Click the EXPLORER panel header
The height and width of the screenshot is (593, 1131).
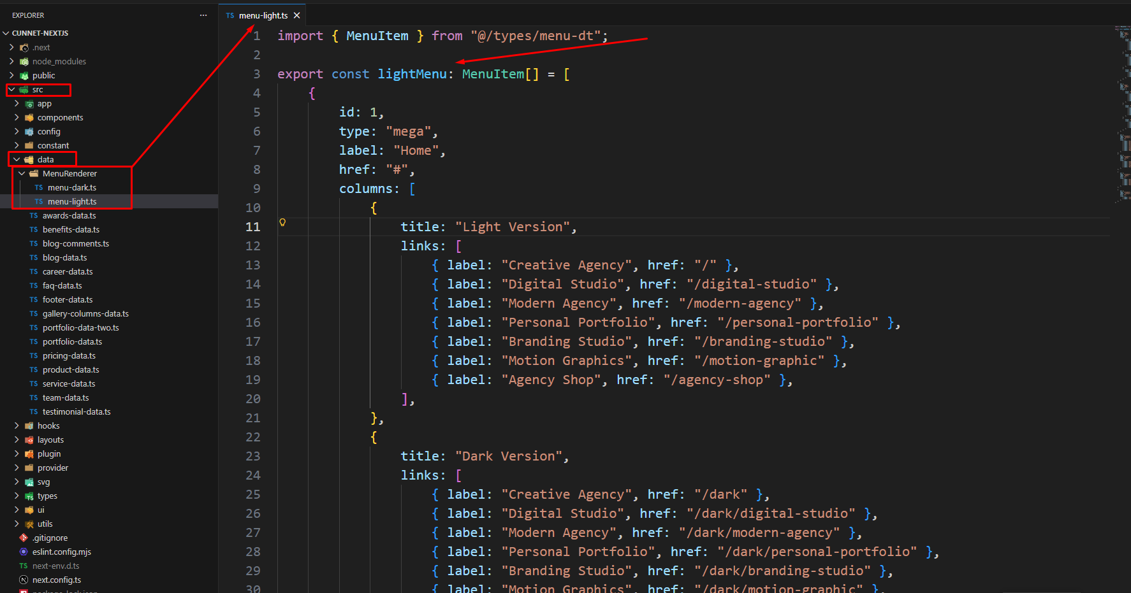point(27,15)
